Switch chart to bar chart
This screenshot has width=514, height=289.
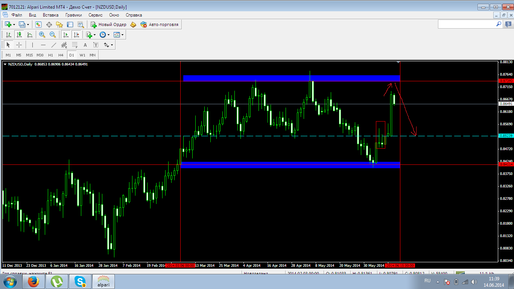[x=8, y=35]
